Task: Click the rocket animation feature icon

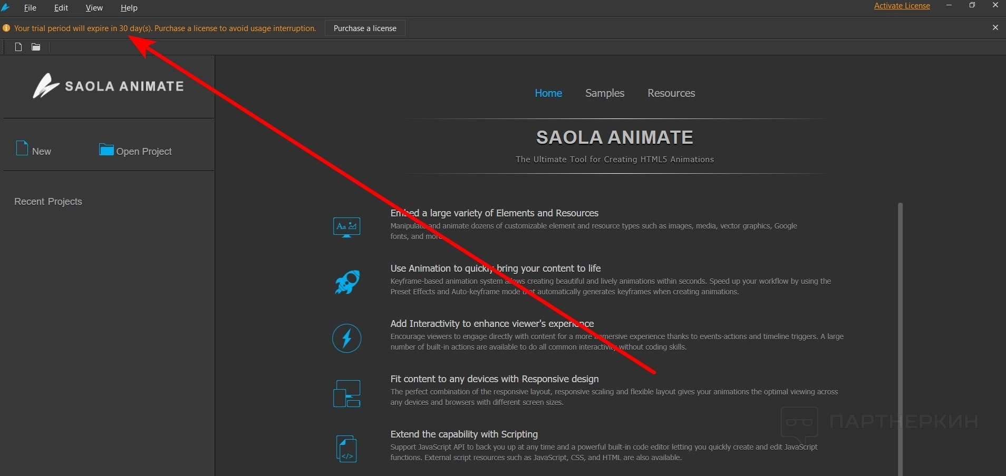Action: tap(347, 282)
